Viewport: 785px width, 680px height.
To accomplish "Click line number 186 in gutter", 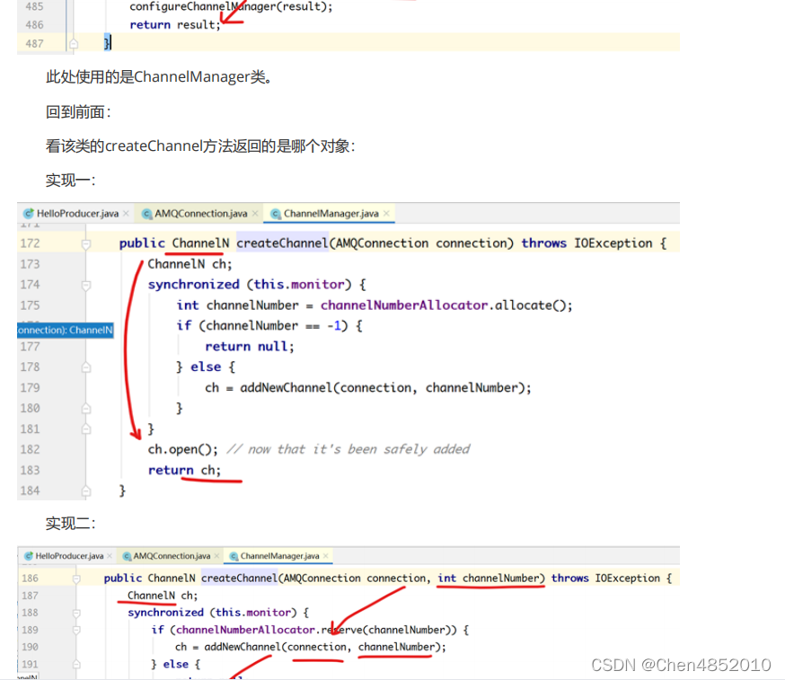I will click(30, 578).
